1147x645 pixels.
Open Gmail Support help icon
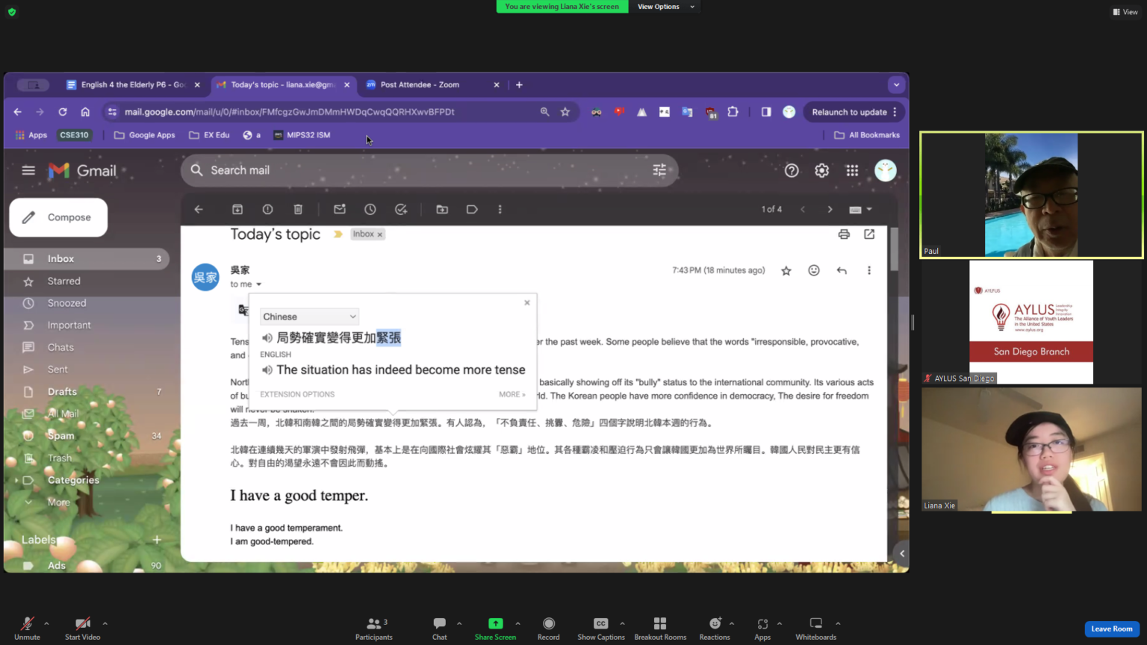point(792,170)
